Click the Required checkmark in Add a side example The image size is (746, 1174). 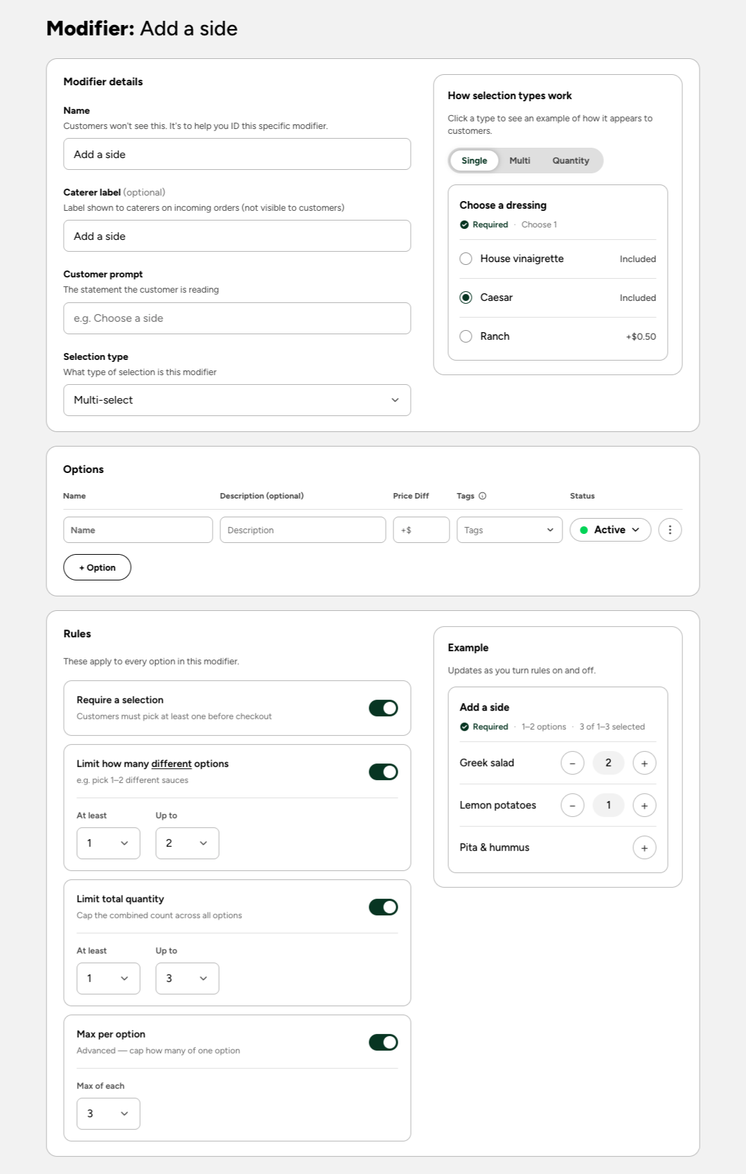pyautogui.click(x=464, y=727)
